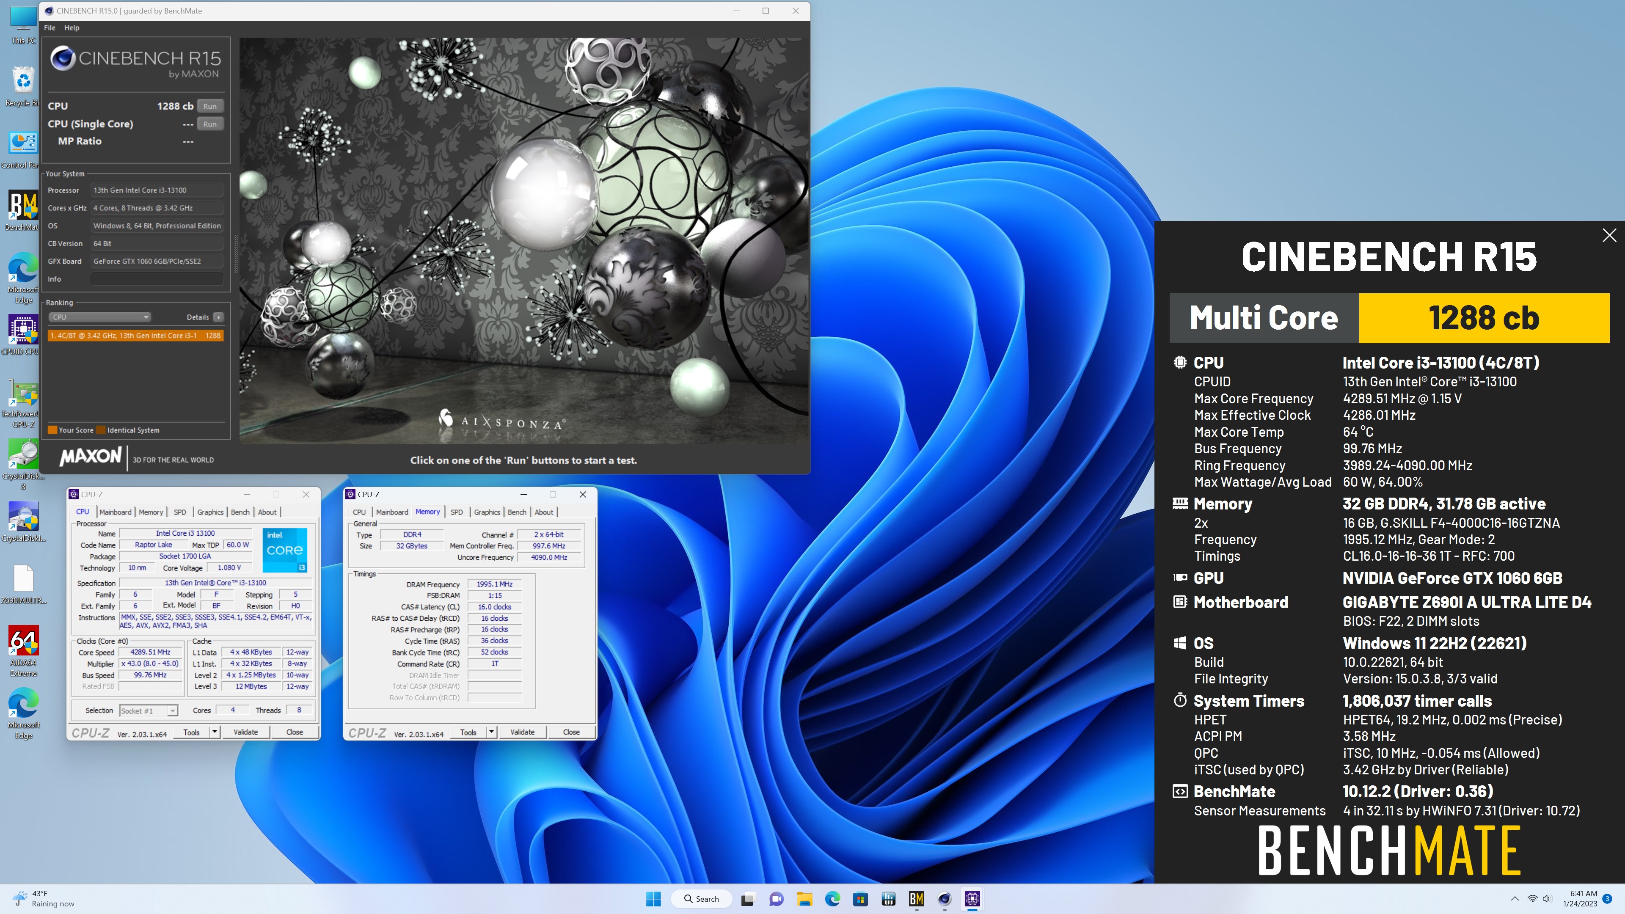This screenshot has width=1625, height=914.
Task: Click the Info field in Your System
Action: click(157, 279)
